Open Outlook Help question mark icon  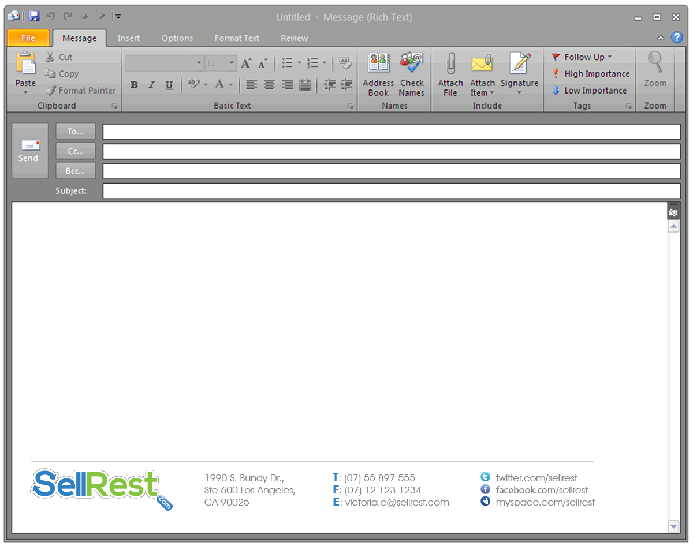(x=677, y=38)
